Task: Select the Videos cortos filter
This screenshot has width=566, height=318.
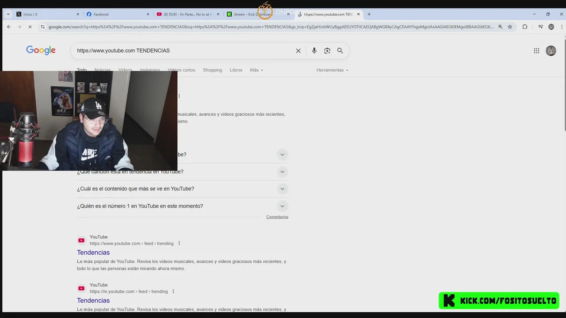Action: click(181, 70)
